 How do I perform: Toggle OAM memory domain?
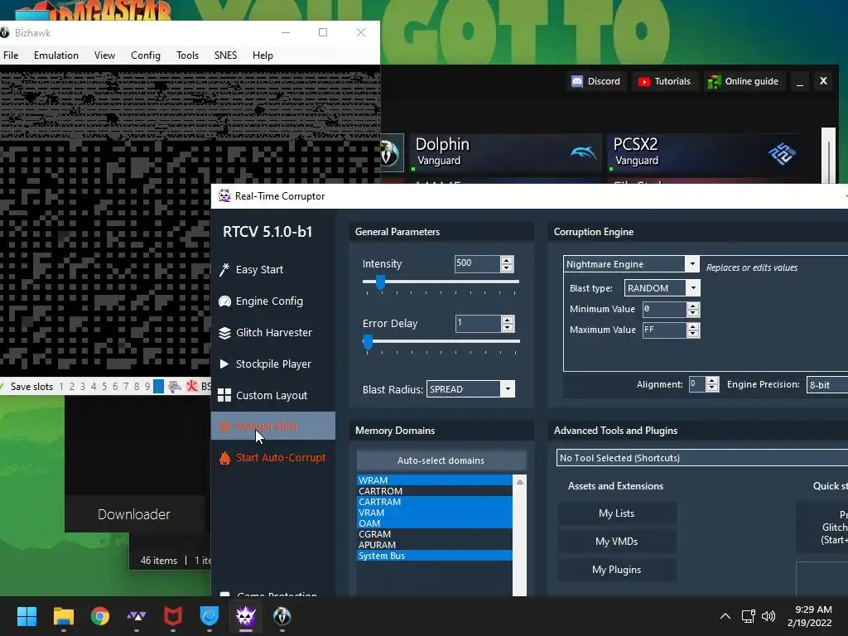pos(434,523)
